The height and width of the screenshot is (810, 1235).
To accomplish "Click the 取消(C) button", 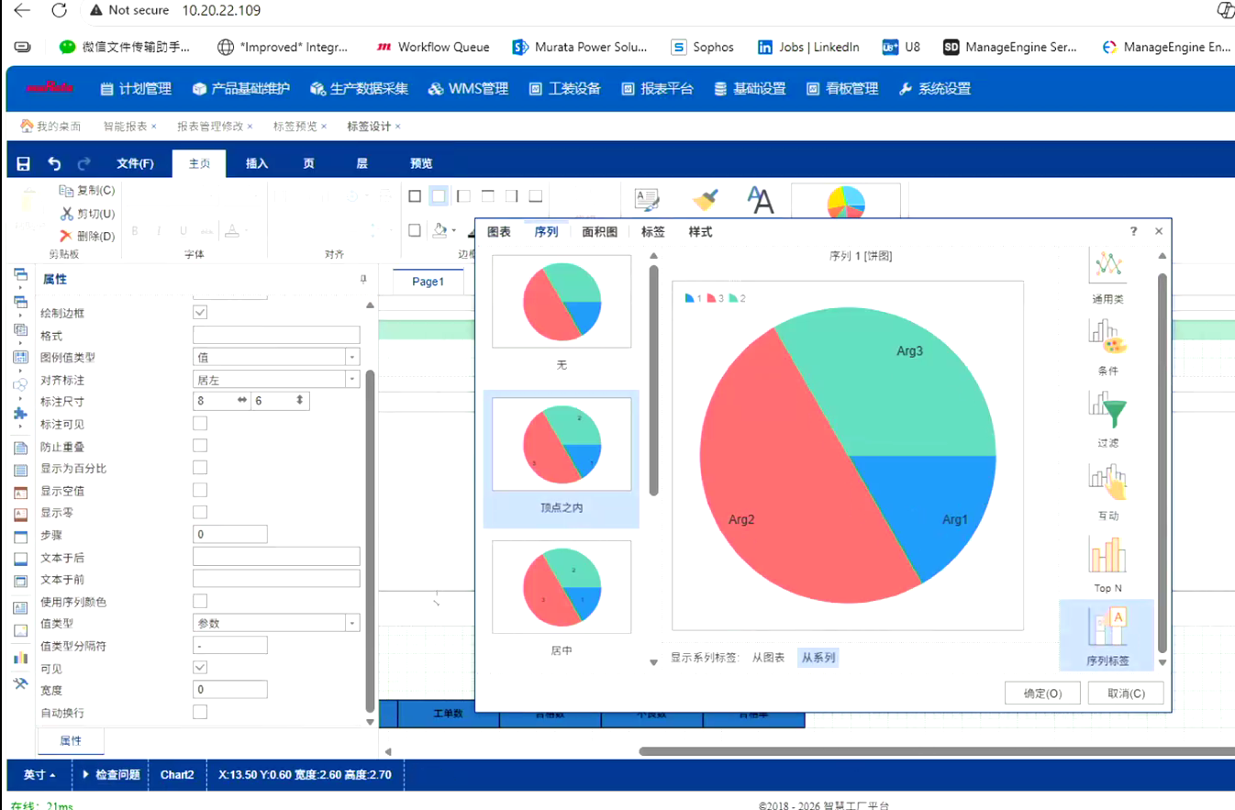I will 1125,693.
